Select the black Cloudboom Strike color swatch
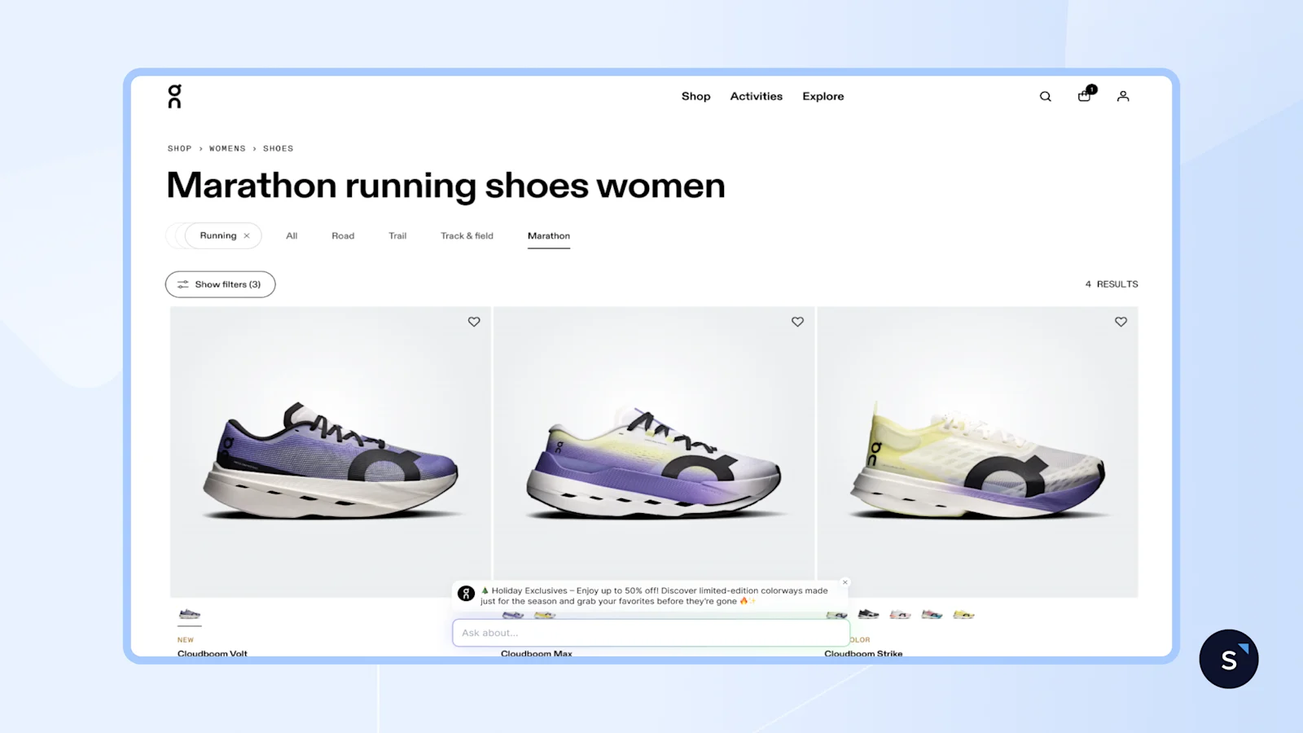The image size is (1303, 733). [869, 614]
